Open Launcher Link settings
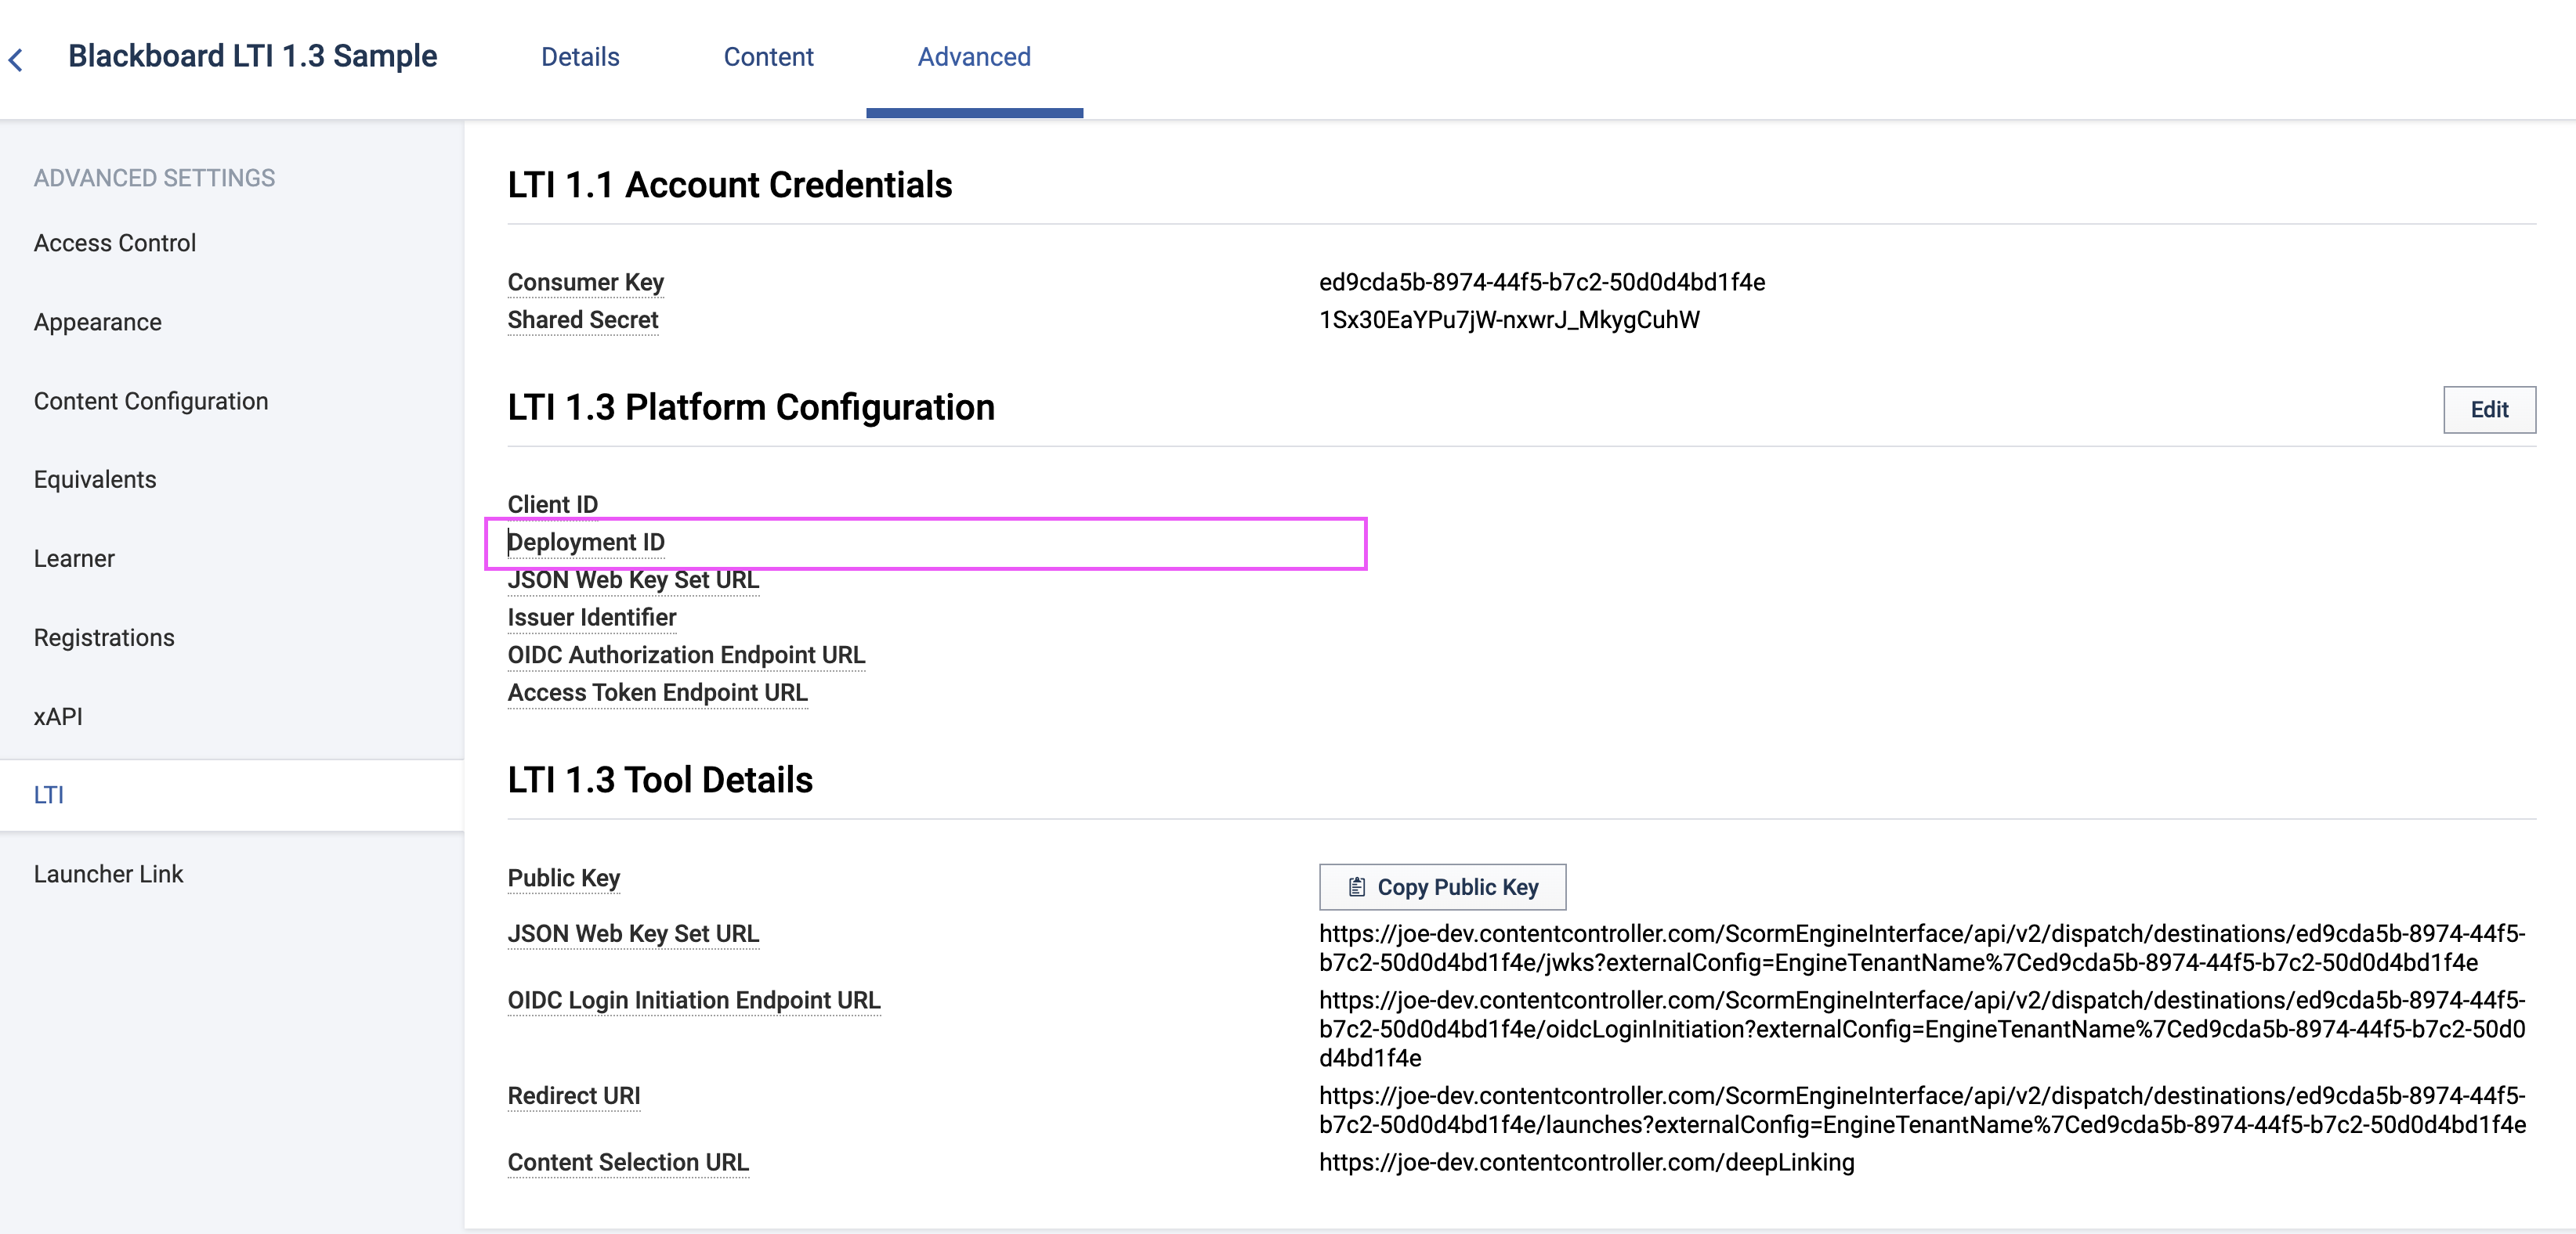 tap(108, 875)
